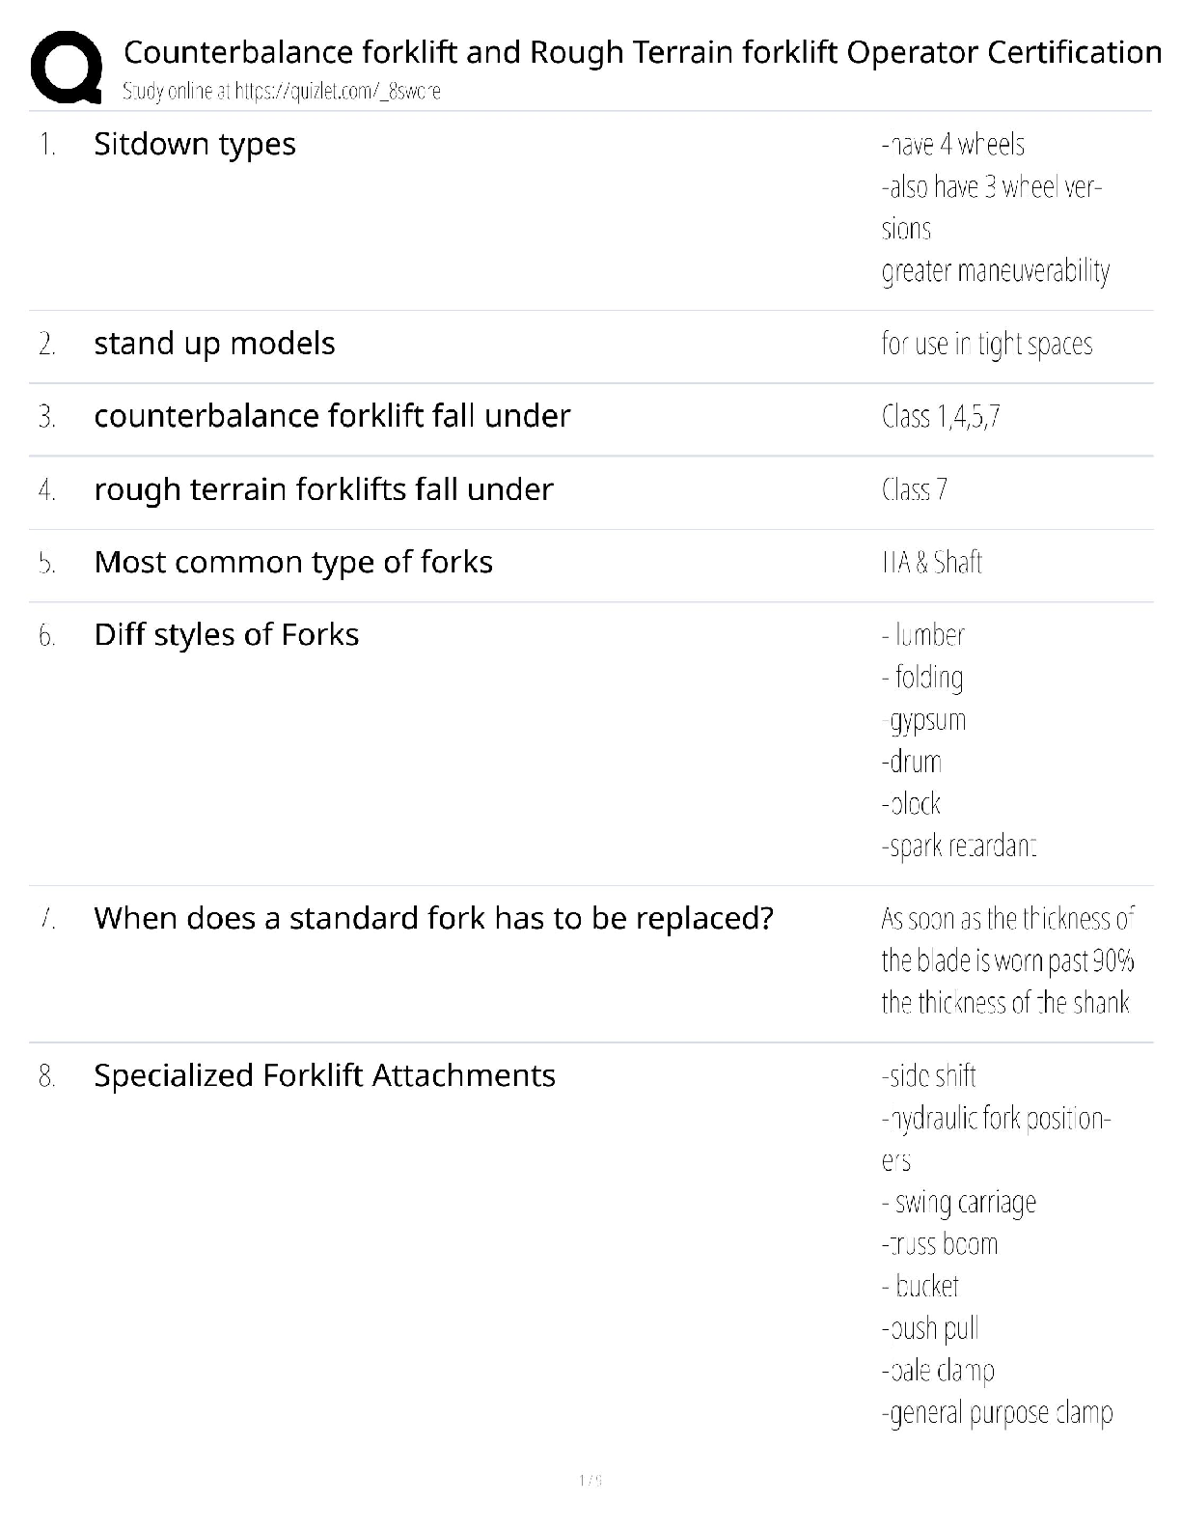Click the "ITA & Shaft" definition

coord(932,563)
